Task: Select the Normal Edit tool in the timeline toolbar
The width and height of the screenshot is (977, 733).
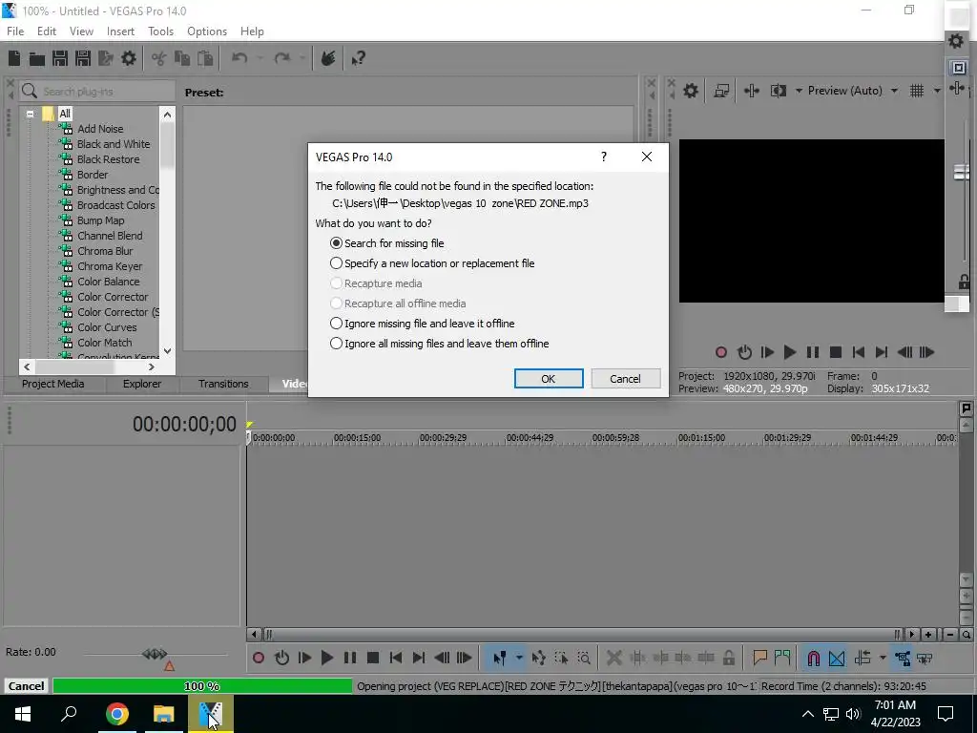Action: click(499, 658)
